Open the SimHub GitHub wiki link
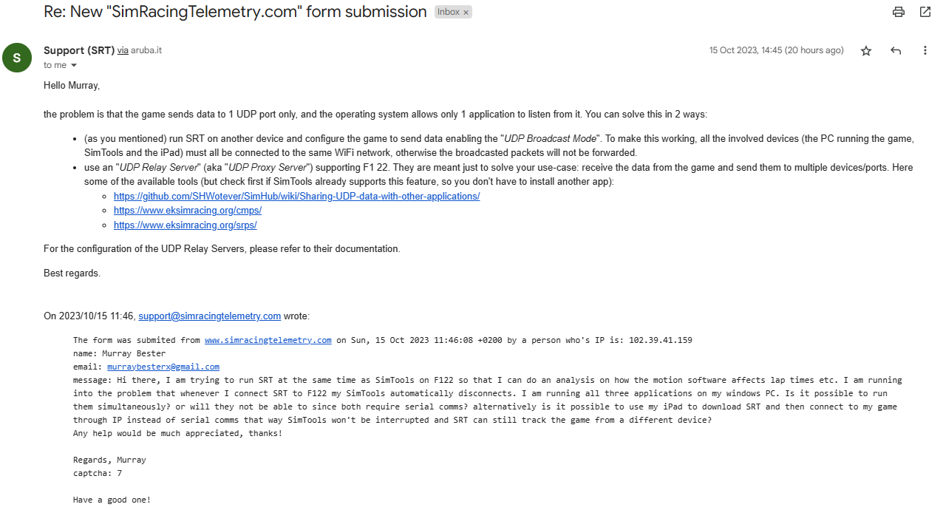This screenshot has height=510, width=943. [x=296, y=197]
